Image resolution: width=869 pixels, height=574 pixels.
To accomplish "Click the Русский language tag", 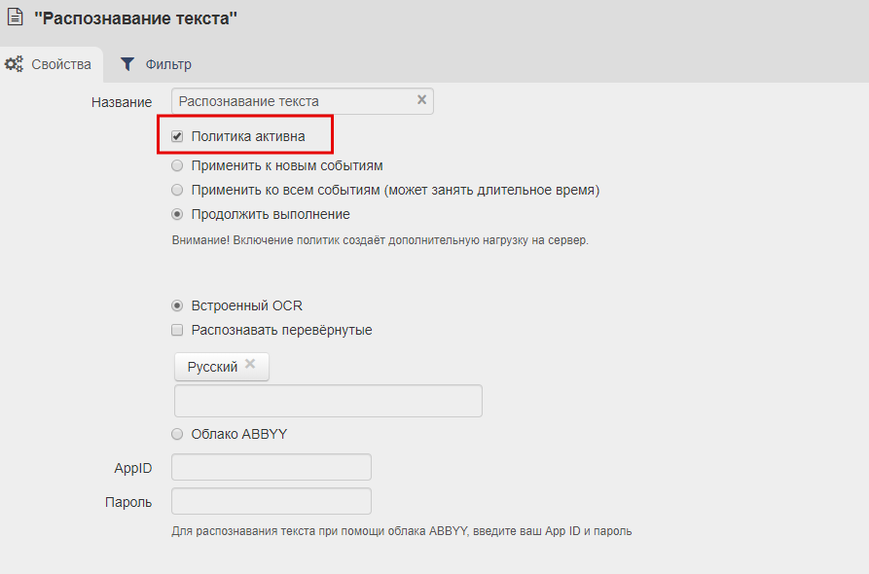I will click(212, 367).
